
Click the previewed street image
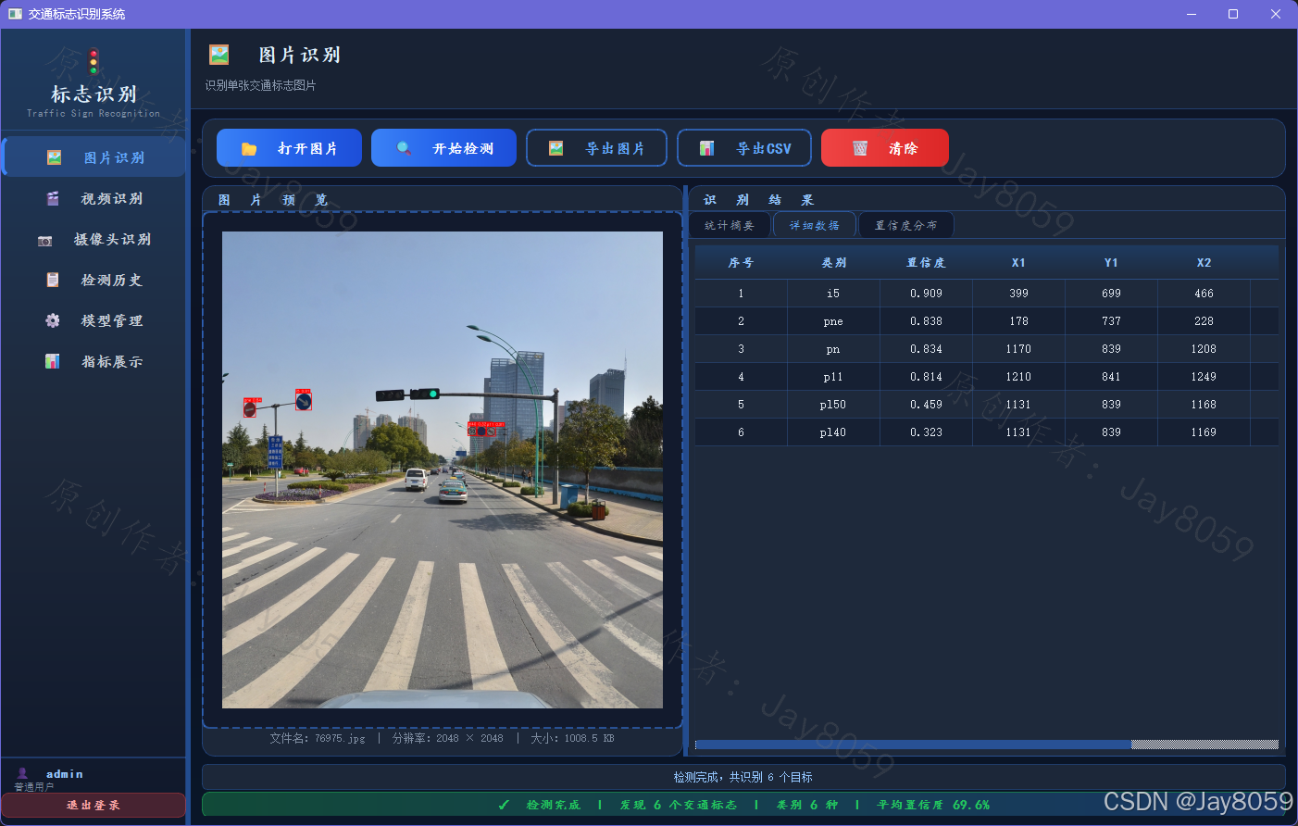coord(443,469)
